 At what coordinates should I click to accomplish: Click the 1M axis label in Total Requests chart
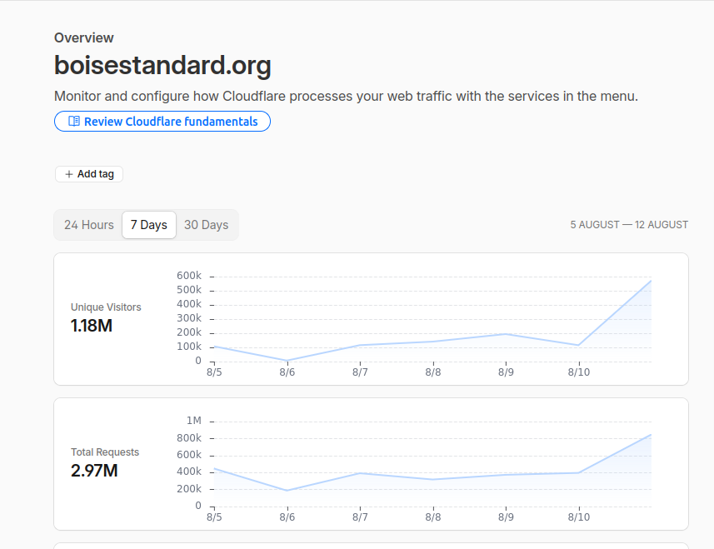click(194, 421)
